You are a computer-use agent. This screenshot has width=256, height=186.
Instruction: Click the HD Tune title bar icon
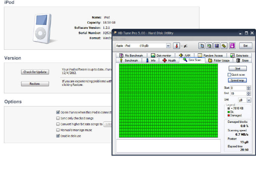tap(115, 33)
